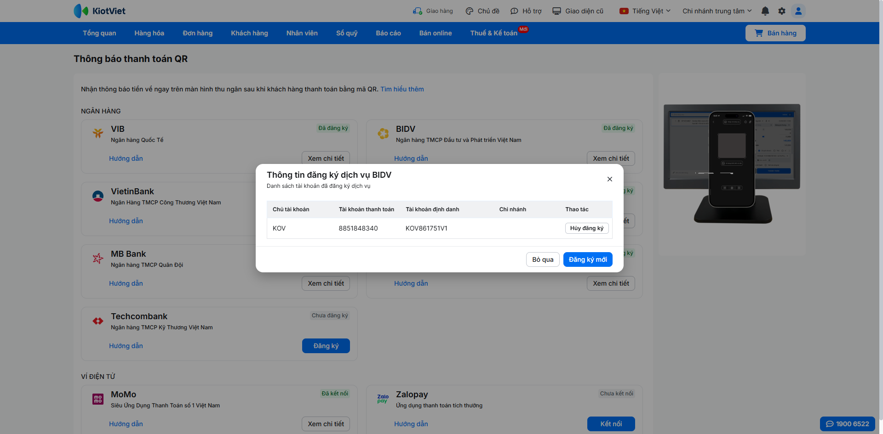Viewport: 883px width, 434px height.
Task: Click Zalopay Chưa kết nối status badge
Action: pyautogui.click(x=617, y=394)
